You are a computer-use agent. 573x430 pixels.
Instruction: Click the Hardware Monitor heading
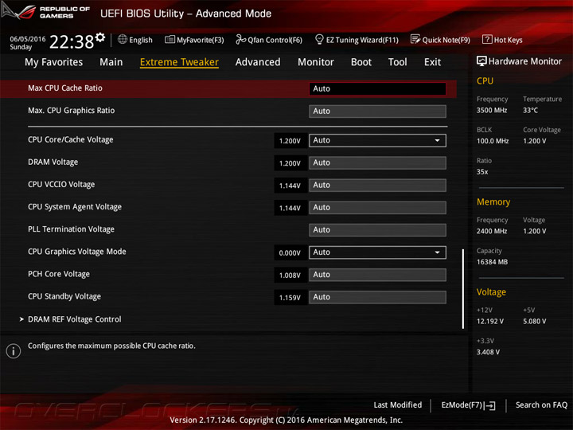(x=524, y=61)
